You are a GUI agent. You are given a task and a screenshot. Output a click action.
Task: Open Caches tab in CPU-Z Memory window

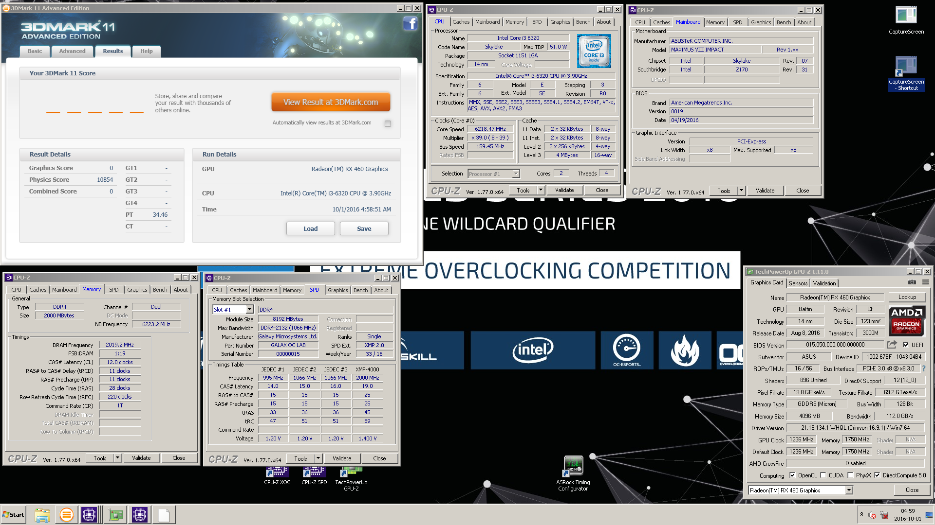(37, 290)
